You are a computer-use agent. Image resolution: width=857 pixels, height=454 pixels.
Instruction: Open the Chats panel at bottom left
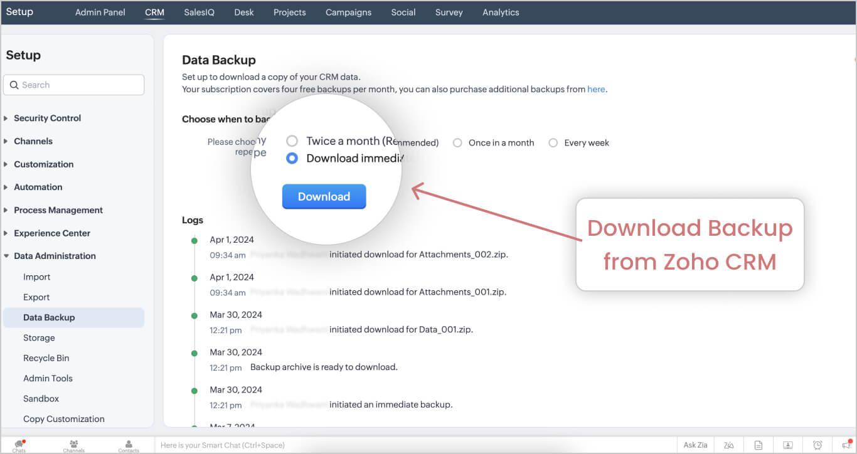click(19, 445)
